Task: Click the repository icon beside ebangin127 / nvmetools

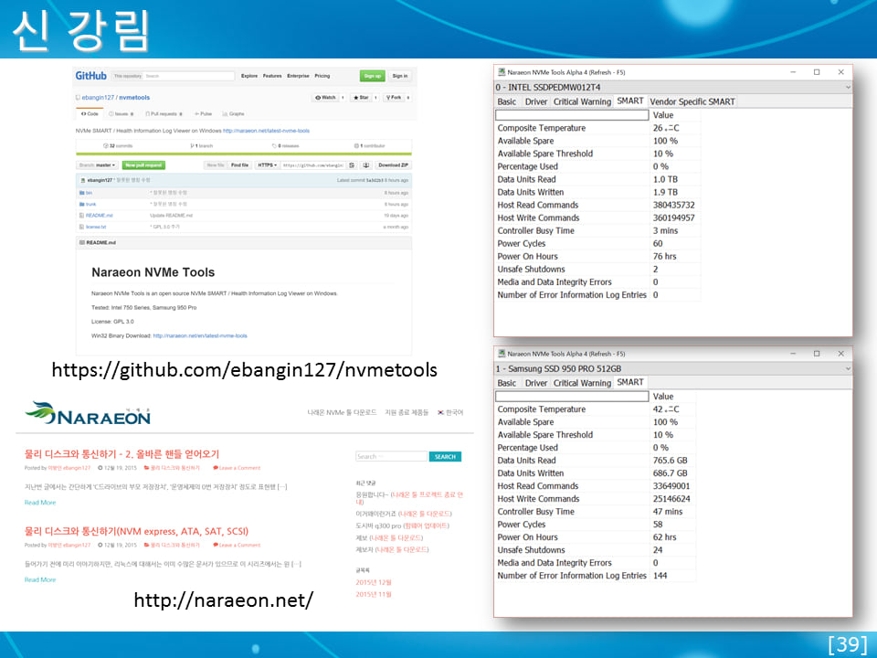Action: tap(78, 98)
